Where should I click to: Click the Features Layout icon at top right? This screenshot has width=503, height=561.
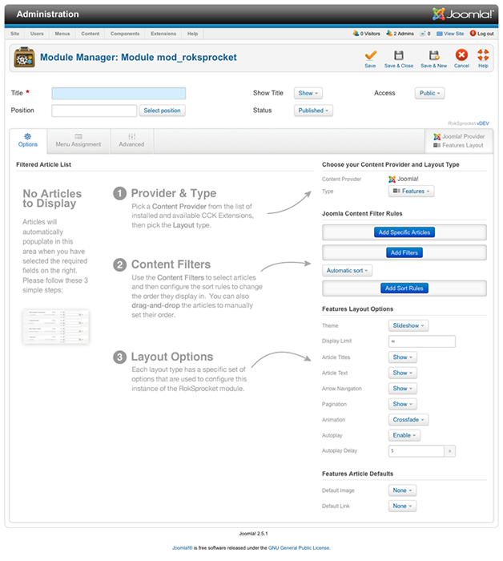[437, 145]
